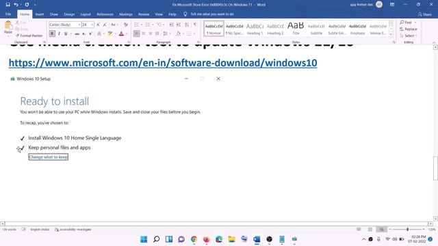This screenshot has width=438, height=246.
Task: Show or hide paragraph marks
Action: 195,25
